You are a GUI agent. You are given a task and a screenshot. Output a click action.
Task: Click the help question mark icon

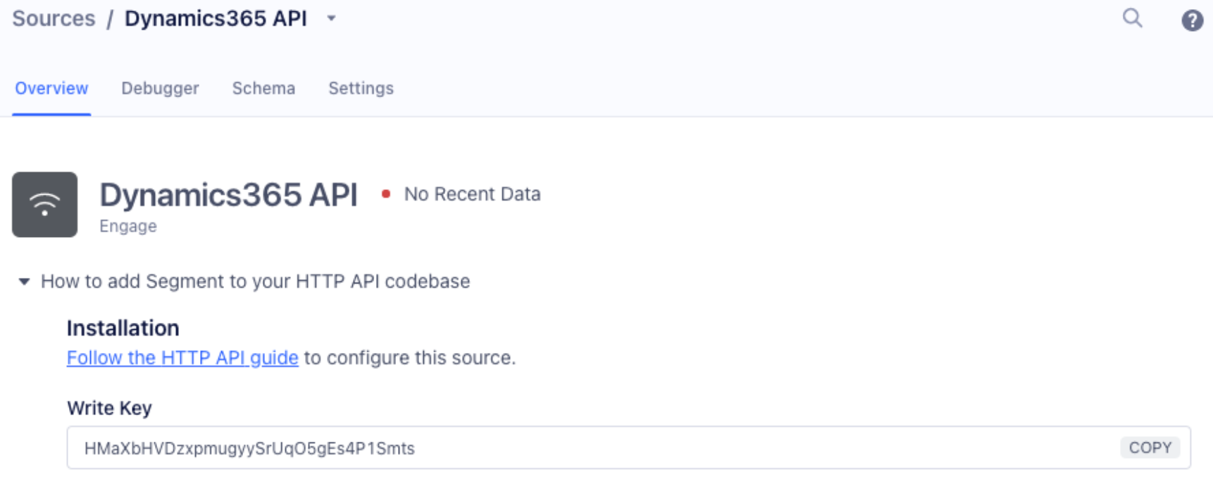(1192, 20)
